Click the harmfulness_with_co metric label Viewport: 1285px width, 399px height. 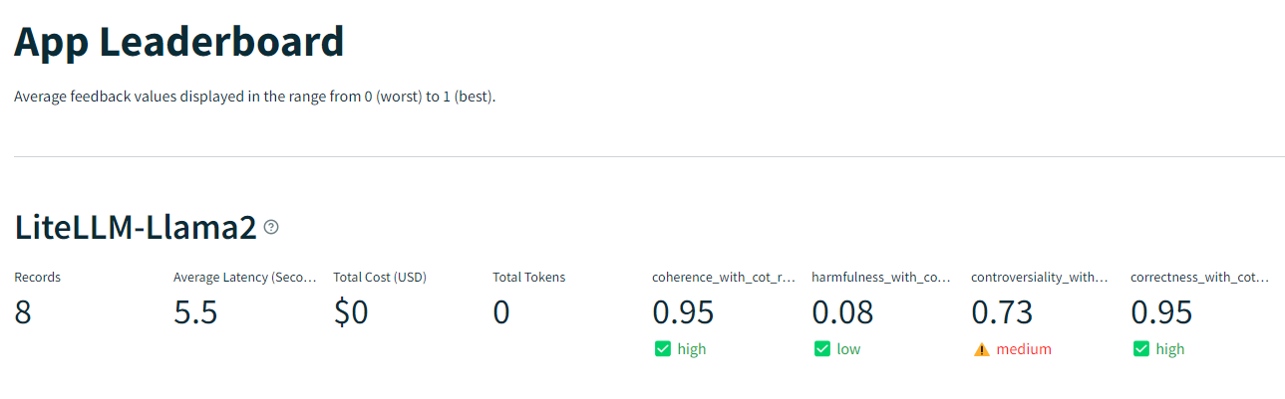[x=881, y=278]
